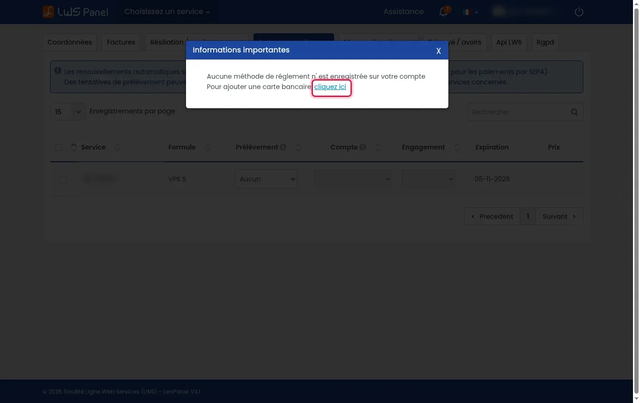Click the Prix column header
This screenshot has width=640, height=403.
(554, 147)
